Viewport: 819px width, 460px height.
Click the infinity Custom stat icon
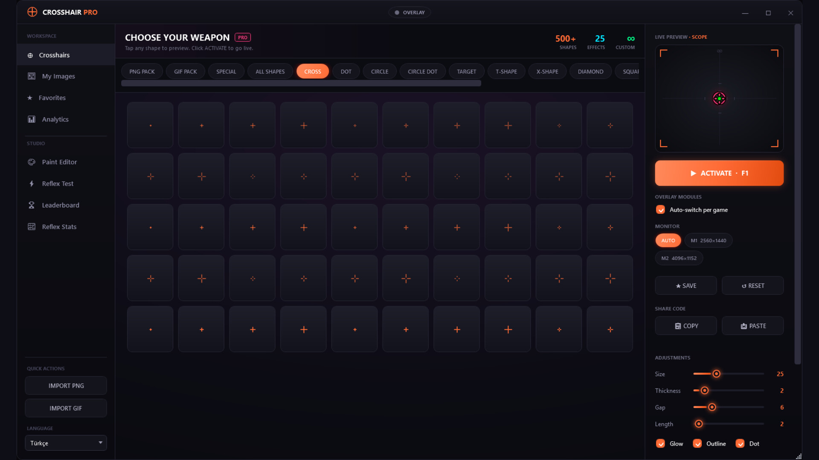pos(630,39)
